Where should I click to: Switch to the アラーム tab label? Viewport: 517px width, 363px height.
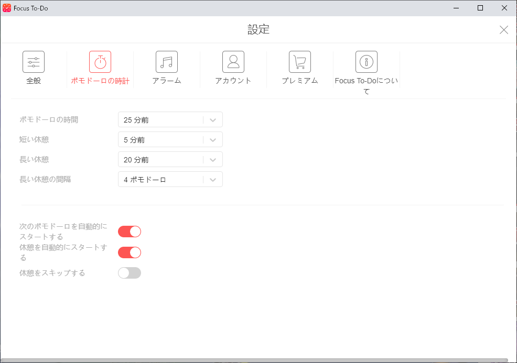click(167, 81)
